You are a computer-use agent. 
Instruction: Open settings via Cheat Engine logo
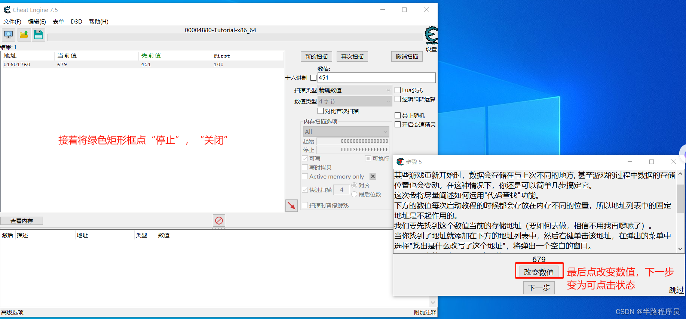[431, 35]
